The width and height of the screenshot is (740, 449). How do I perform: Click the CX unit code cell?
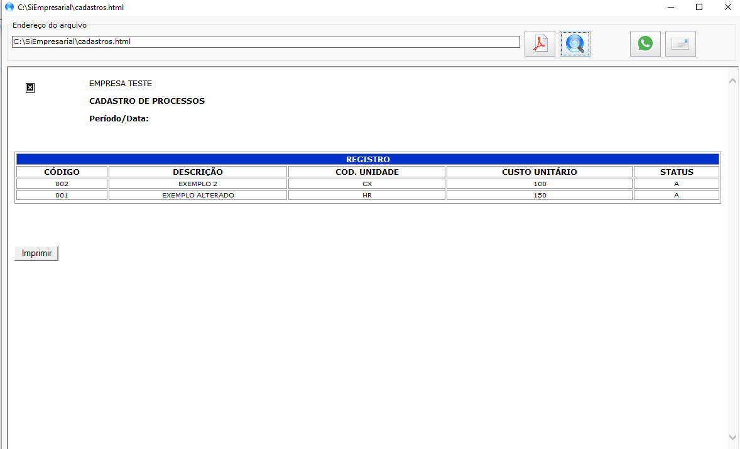[x=367, y=184]
